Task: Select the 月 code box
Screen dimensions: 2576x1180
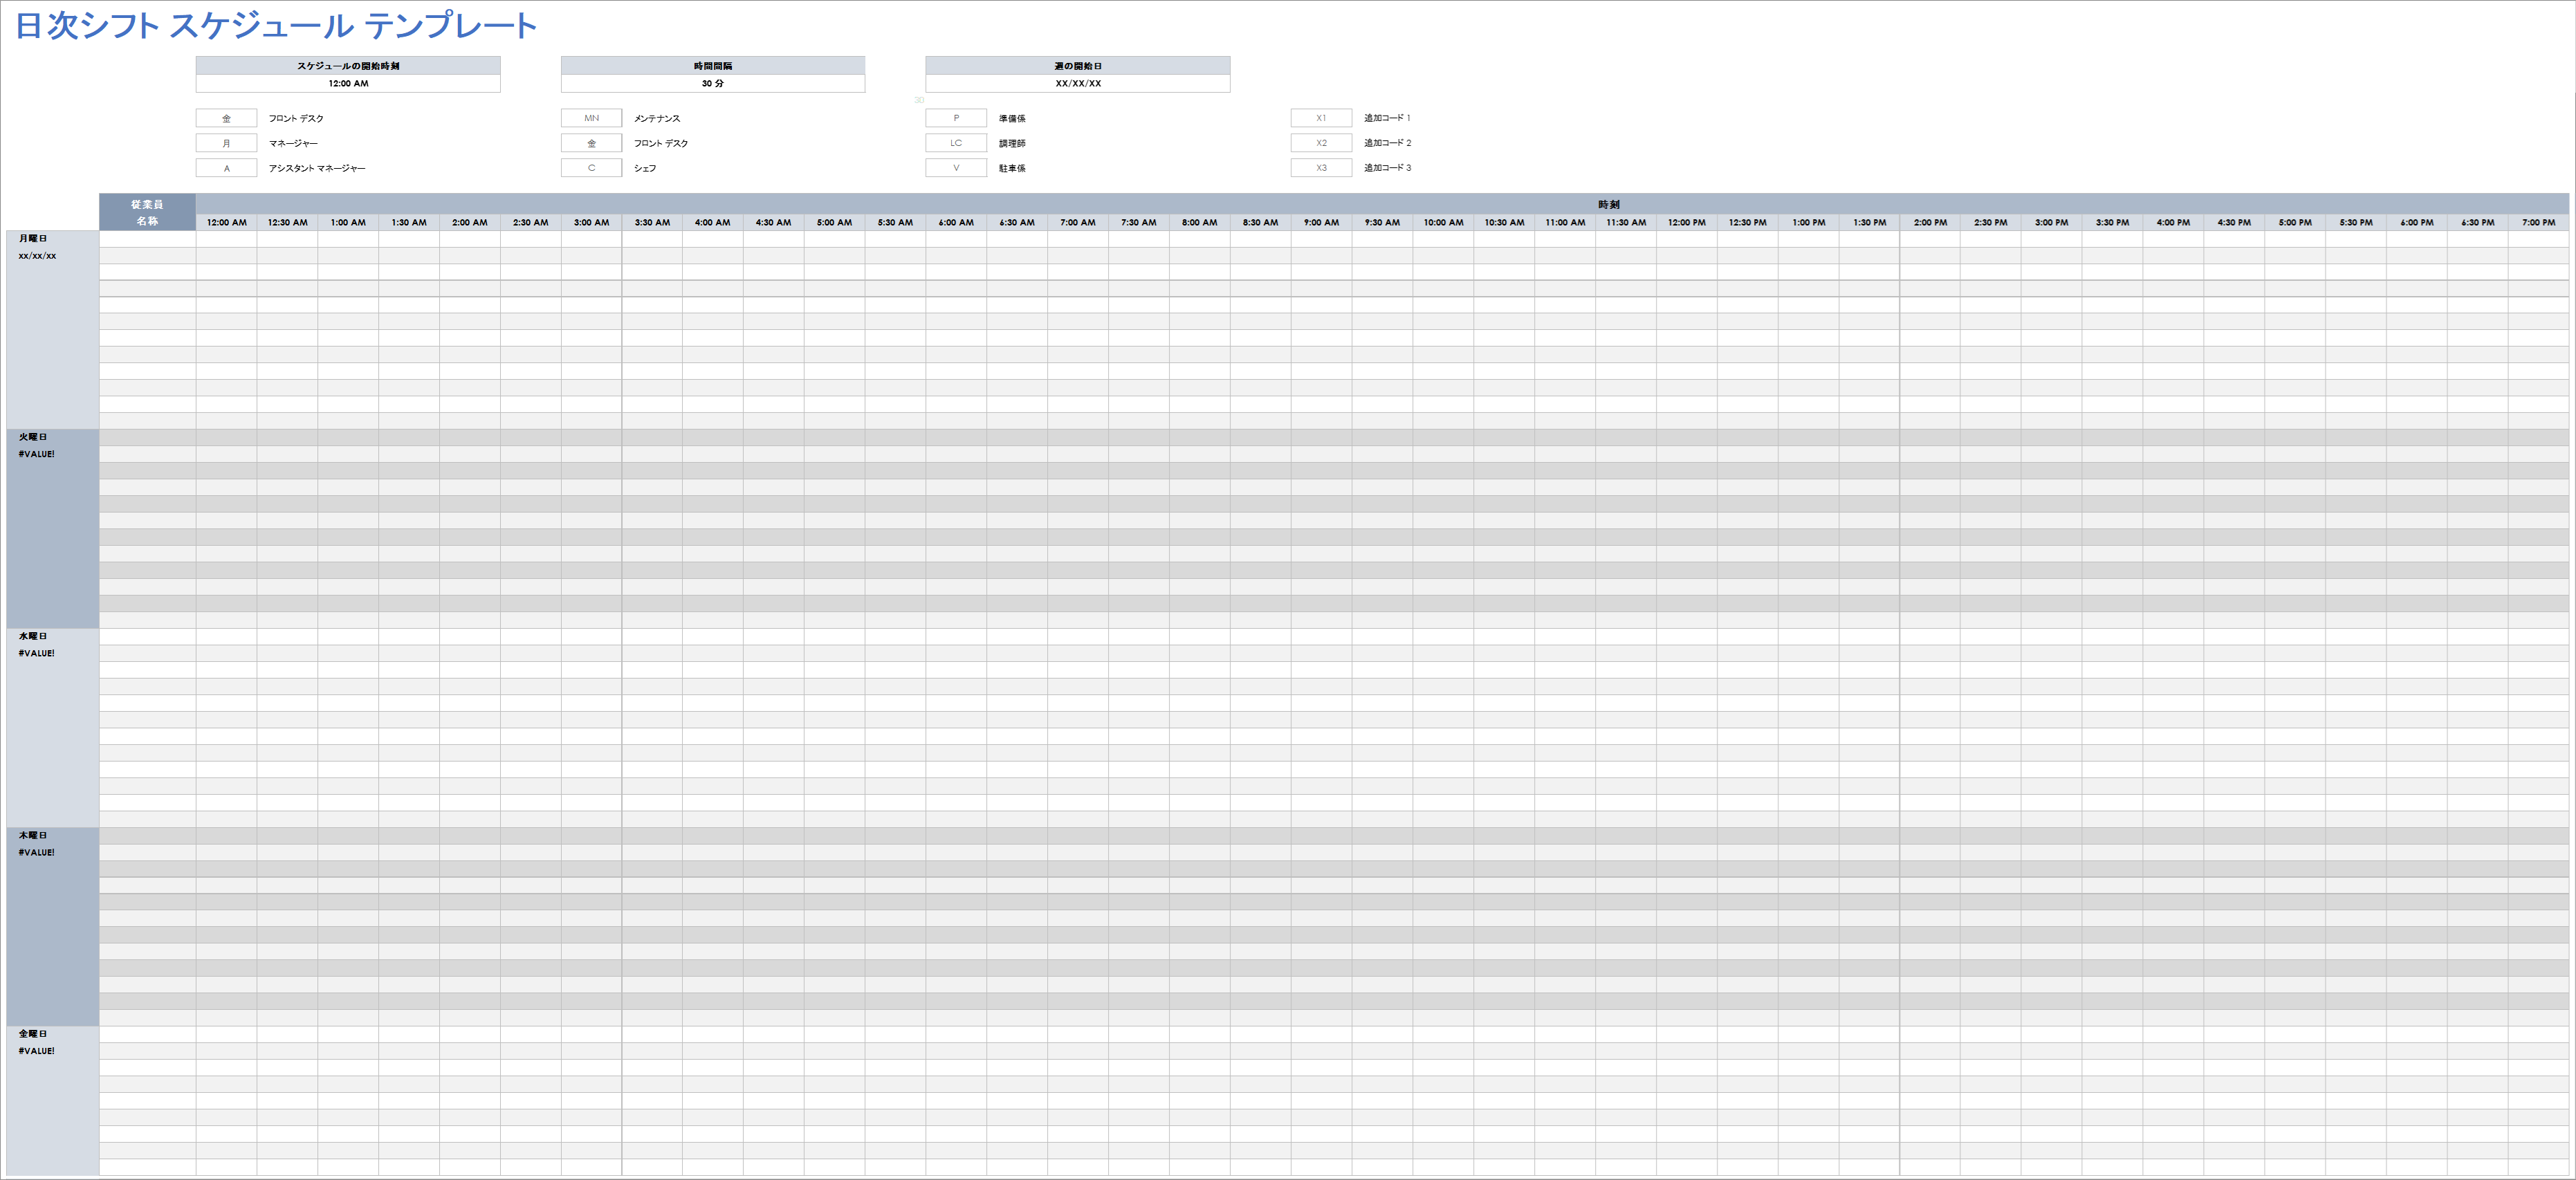Action: coord(226,143)
